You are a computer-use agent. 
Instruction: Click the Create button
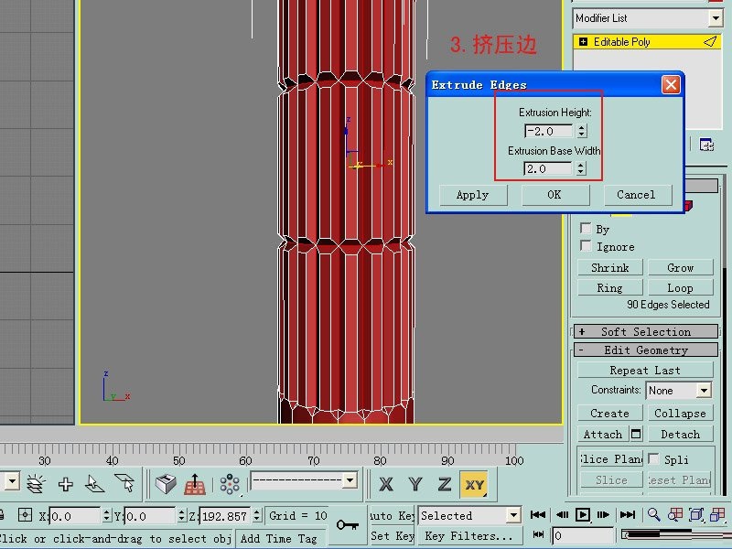(609, 414)
